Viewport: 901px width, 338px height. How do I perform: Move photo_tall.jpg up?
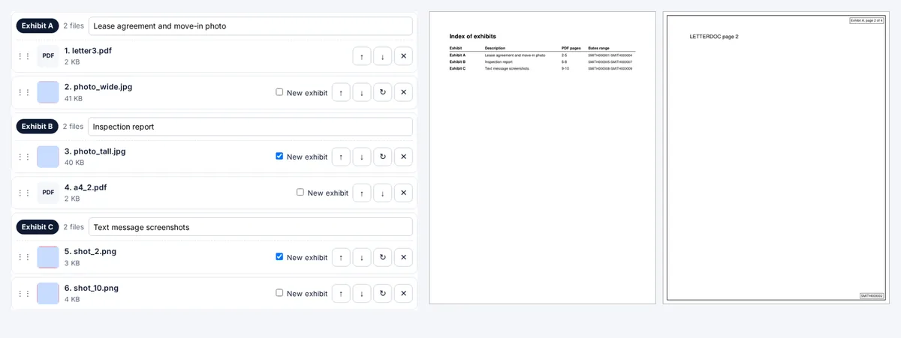click(x=341, y=157)
